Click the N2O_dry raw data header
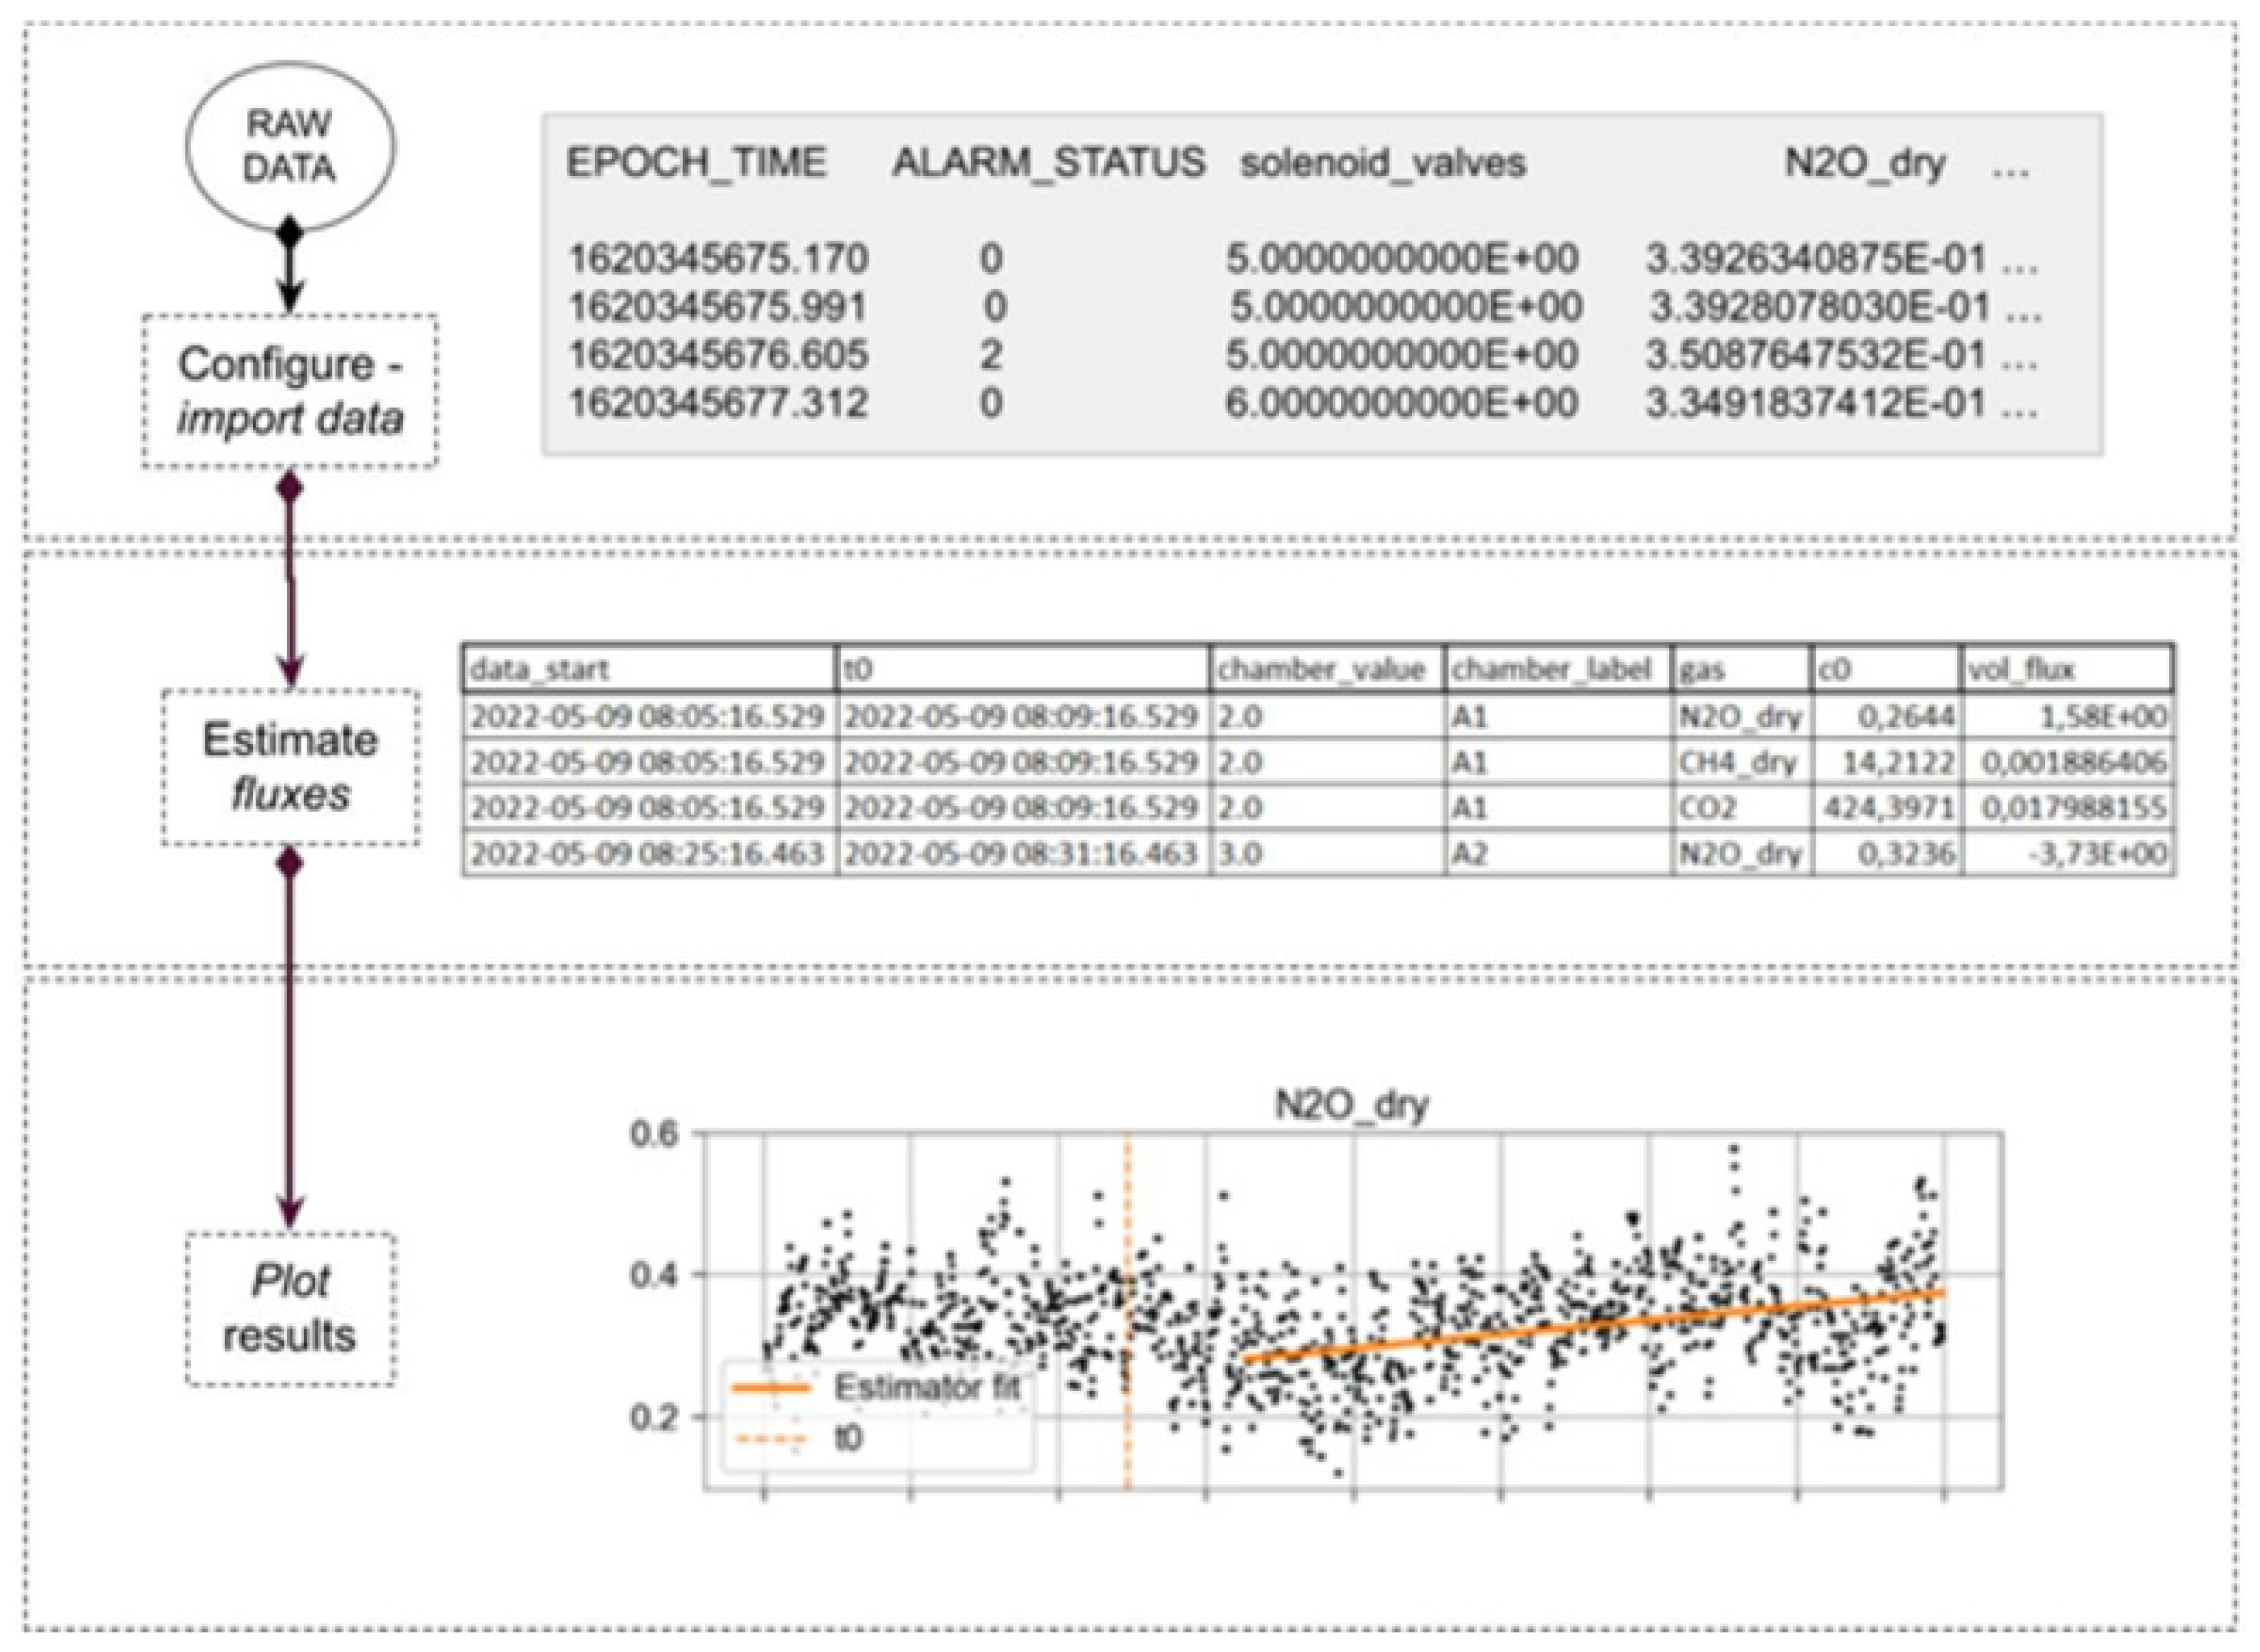 click(1865, 163)
